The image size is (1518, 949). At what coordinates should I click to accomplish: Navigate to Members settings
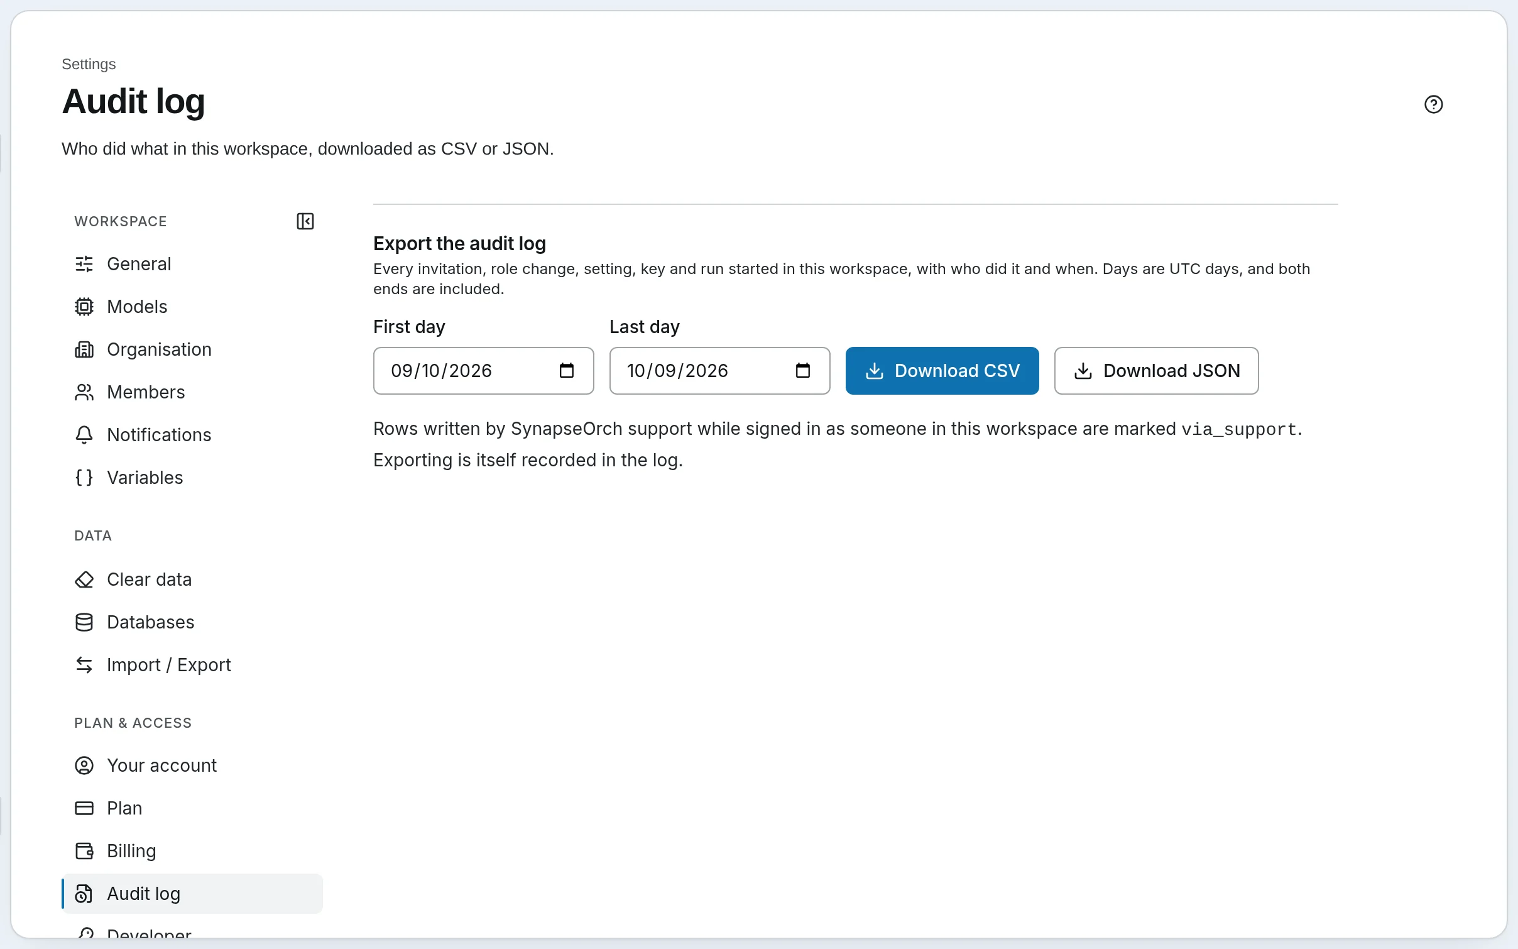[192, 392]
